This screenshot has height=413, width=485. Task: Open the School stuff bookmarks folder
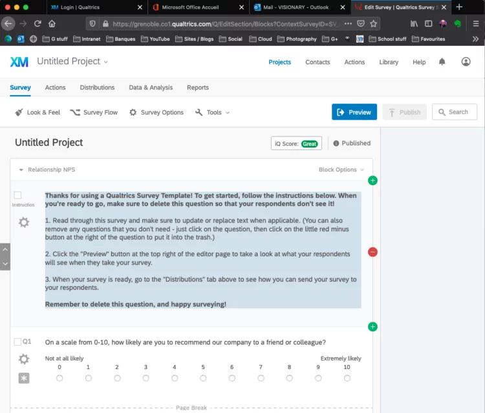point(387,39)
